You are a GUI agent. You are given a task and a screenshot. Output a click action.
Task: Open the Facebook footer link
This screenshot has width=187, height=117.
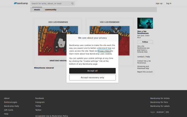[x=40, y=98]
